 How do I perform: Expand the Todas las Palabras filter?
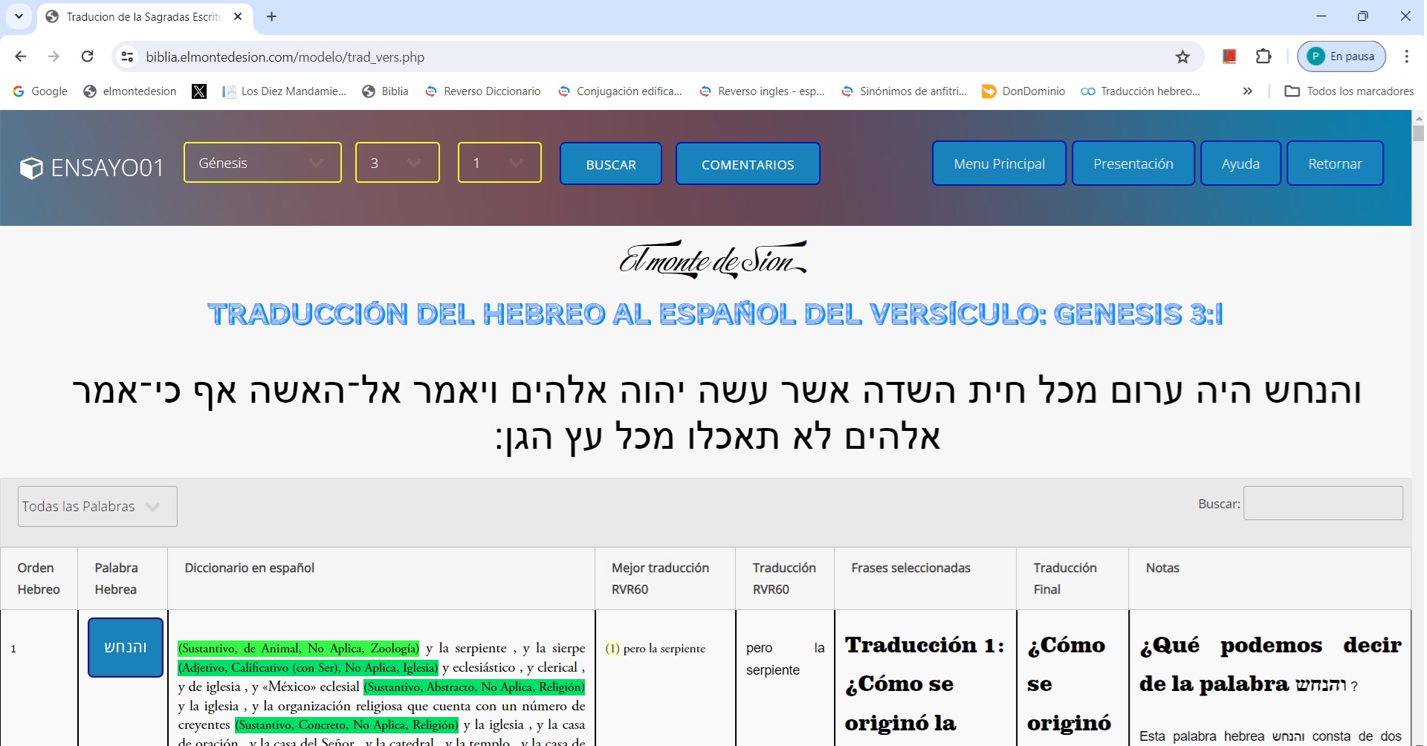97,507
